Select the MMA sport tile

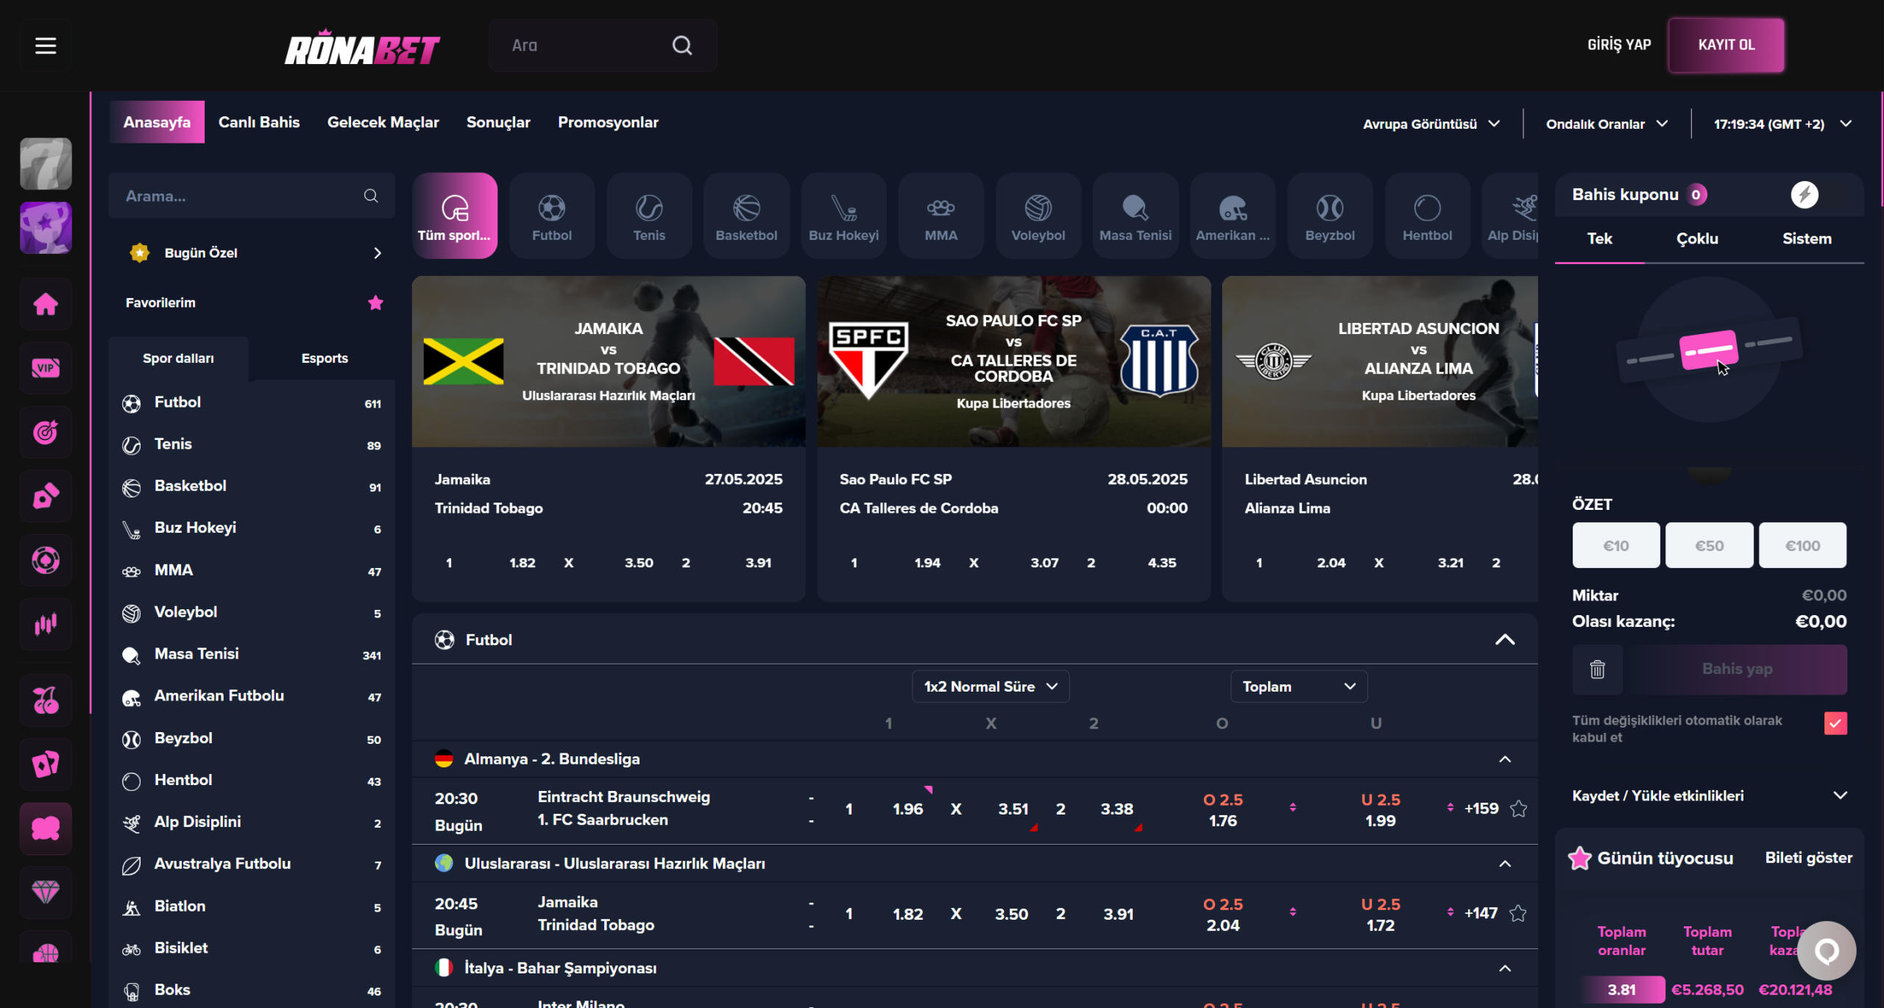click(941, 216)
